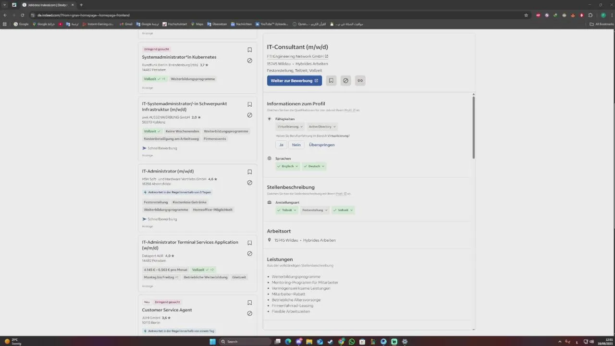Click the Windows taskbar Search box
This screenshot has width=615, height=346.
click(x=245, y=342)
